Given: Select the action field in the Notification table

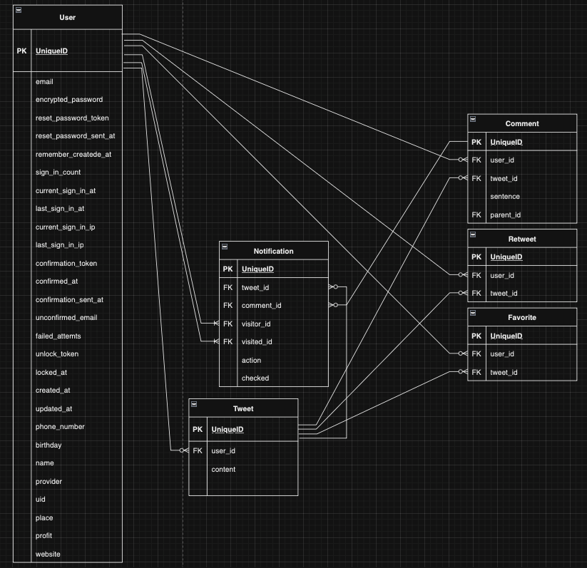Looking at the screenshot, I should click(251, 360).
